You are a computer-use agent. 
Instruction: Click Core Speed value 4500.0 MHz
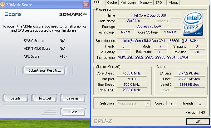pyautogui.click(x=132, y=73)
